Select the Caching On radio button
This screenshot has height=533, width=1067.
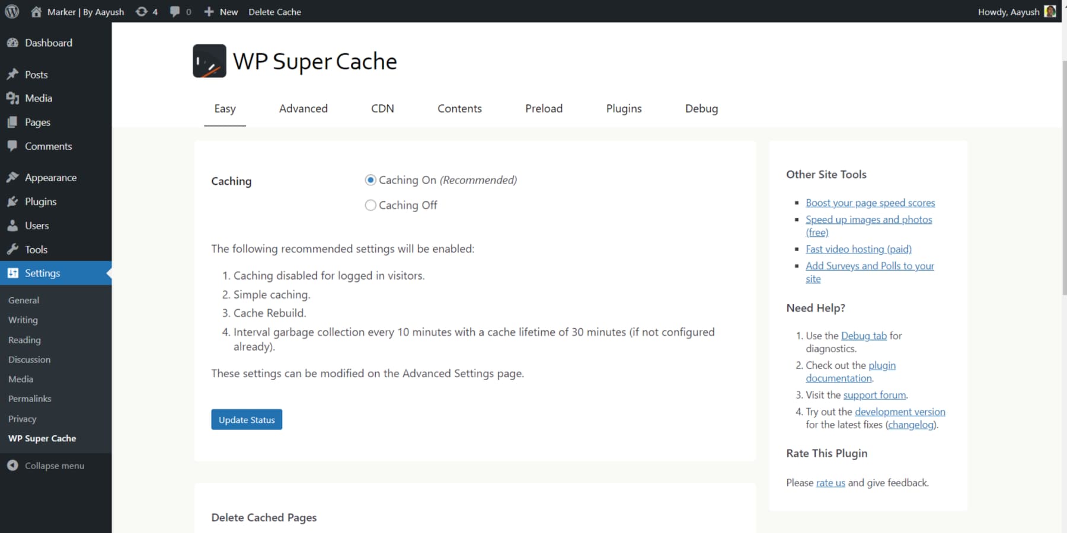(370, 180)
